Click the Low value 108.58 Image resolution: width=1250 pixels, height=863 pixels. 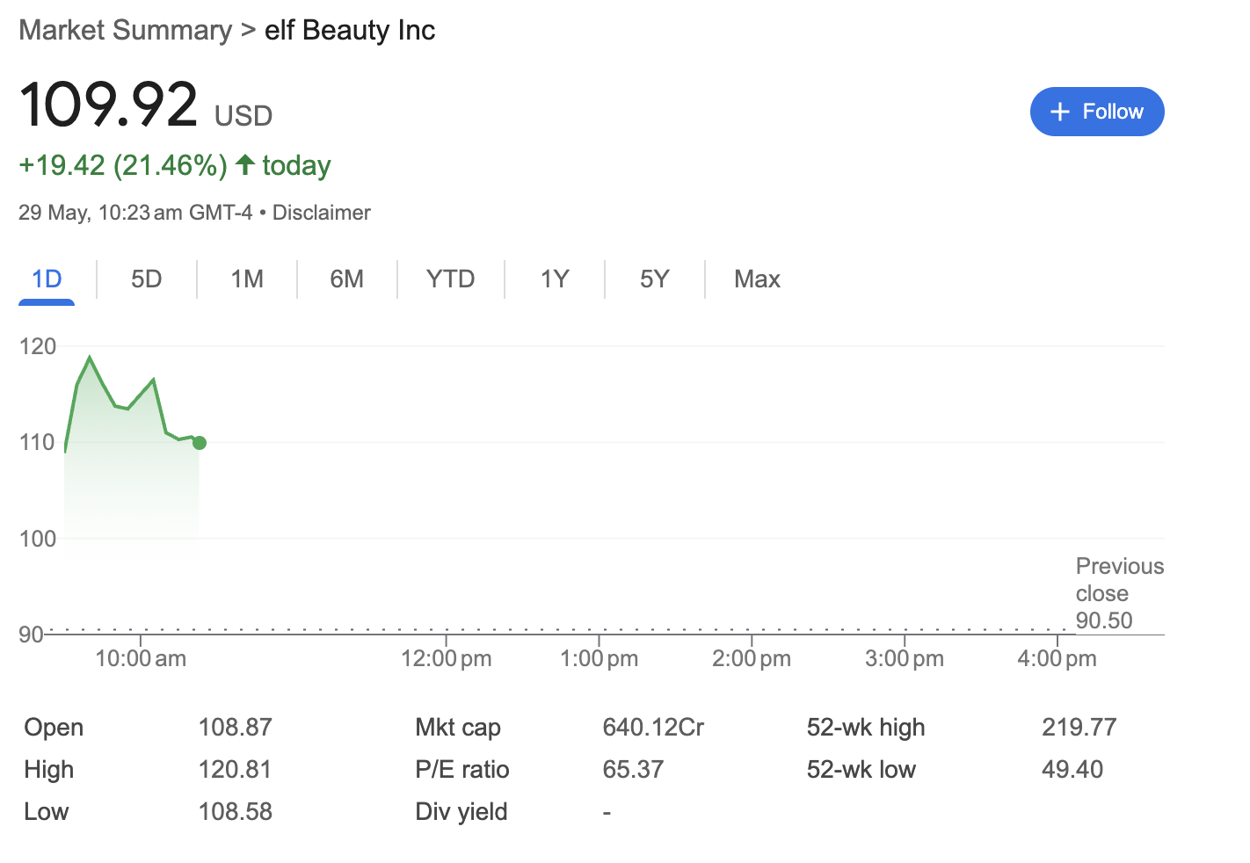236,812
